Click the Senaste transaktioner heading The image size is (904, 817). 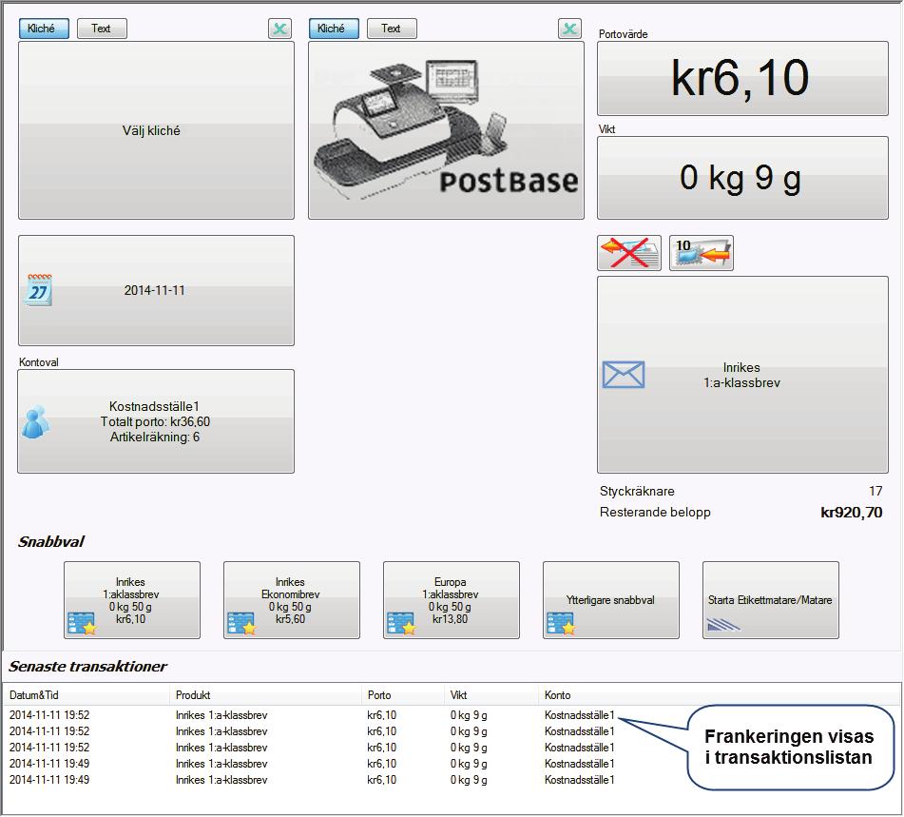point(87,667)
